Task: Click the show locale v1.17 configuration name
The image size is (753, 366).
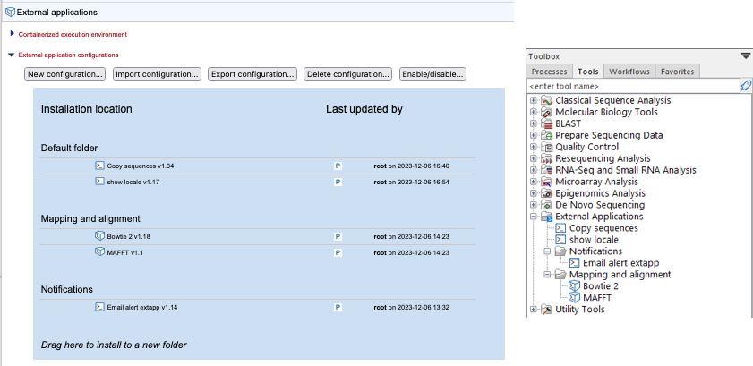Action: tap(132, 183)
